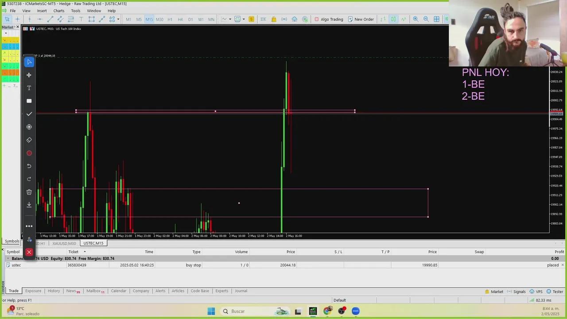Open the Market link in bottom bar

494,292
